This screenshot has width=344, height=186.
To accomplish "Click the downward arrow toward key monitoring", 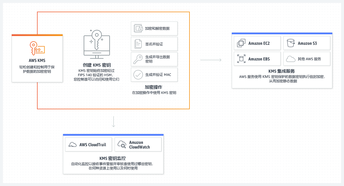I will click(x=113, y=122).
